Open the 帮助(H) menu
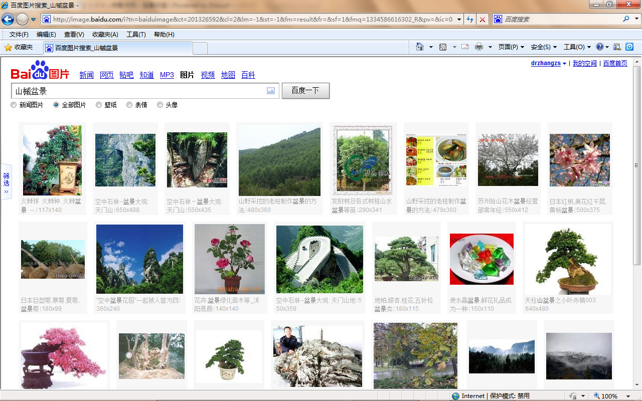642x401 pixels. pyautogui.click(x=164, y=35)
